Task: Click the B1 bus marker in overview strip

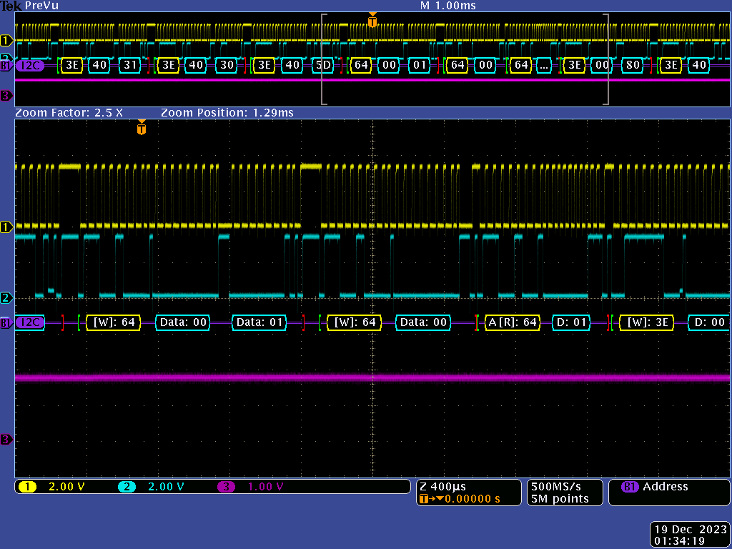Action: click(x=6, y=66)
